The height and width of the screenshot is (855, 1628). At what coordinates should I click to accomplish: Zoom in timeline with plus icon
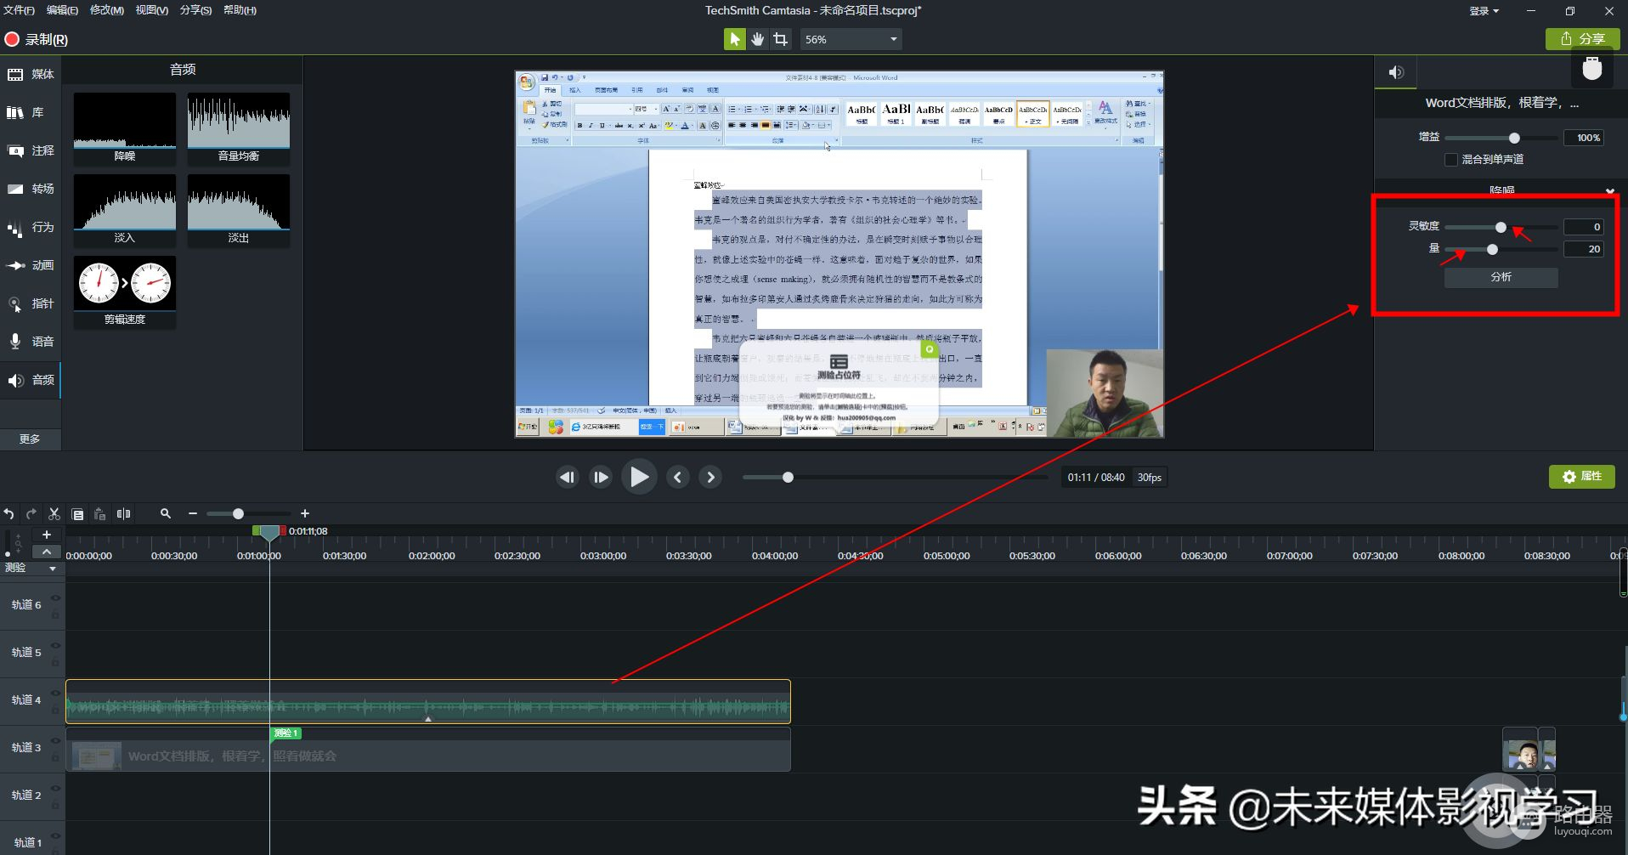(x=305, y=513)
